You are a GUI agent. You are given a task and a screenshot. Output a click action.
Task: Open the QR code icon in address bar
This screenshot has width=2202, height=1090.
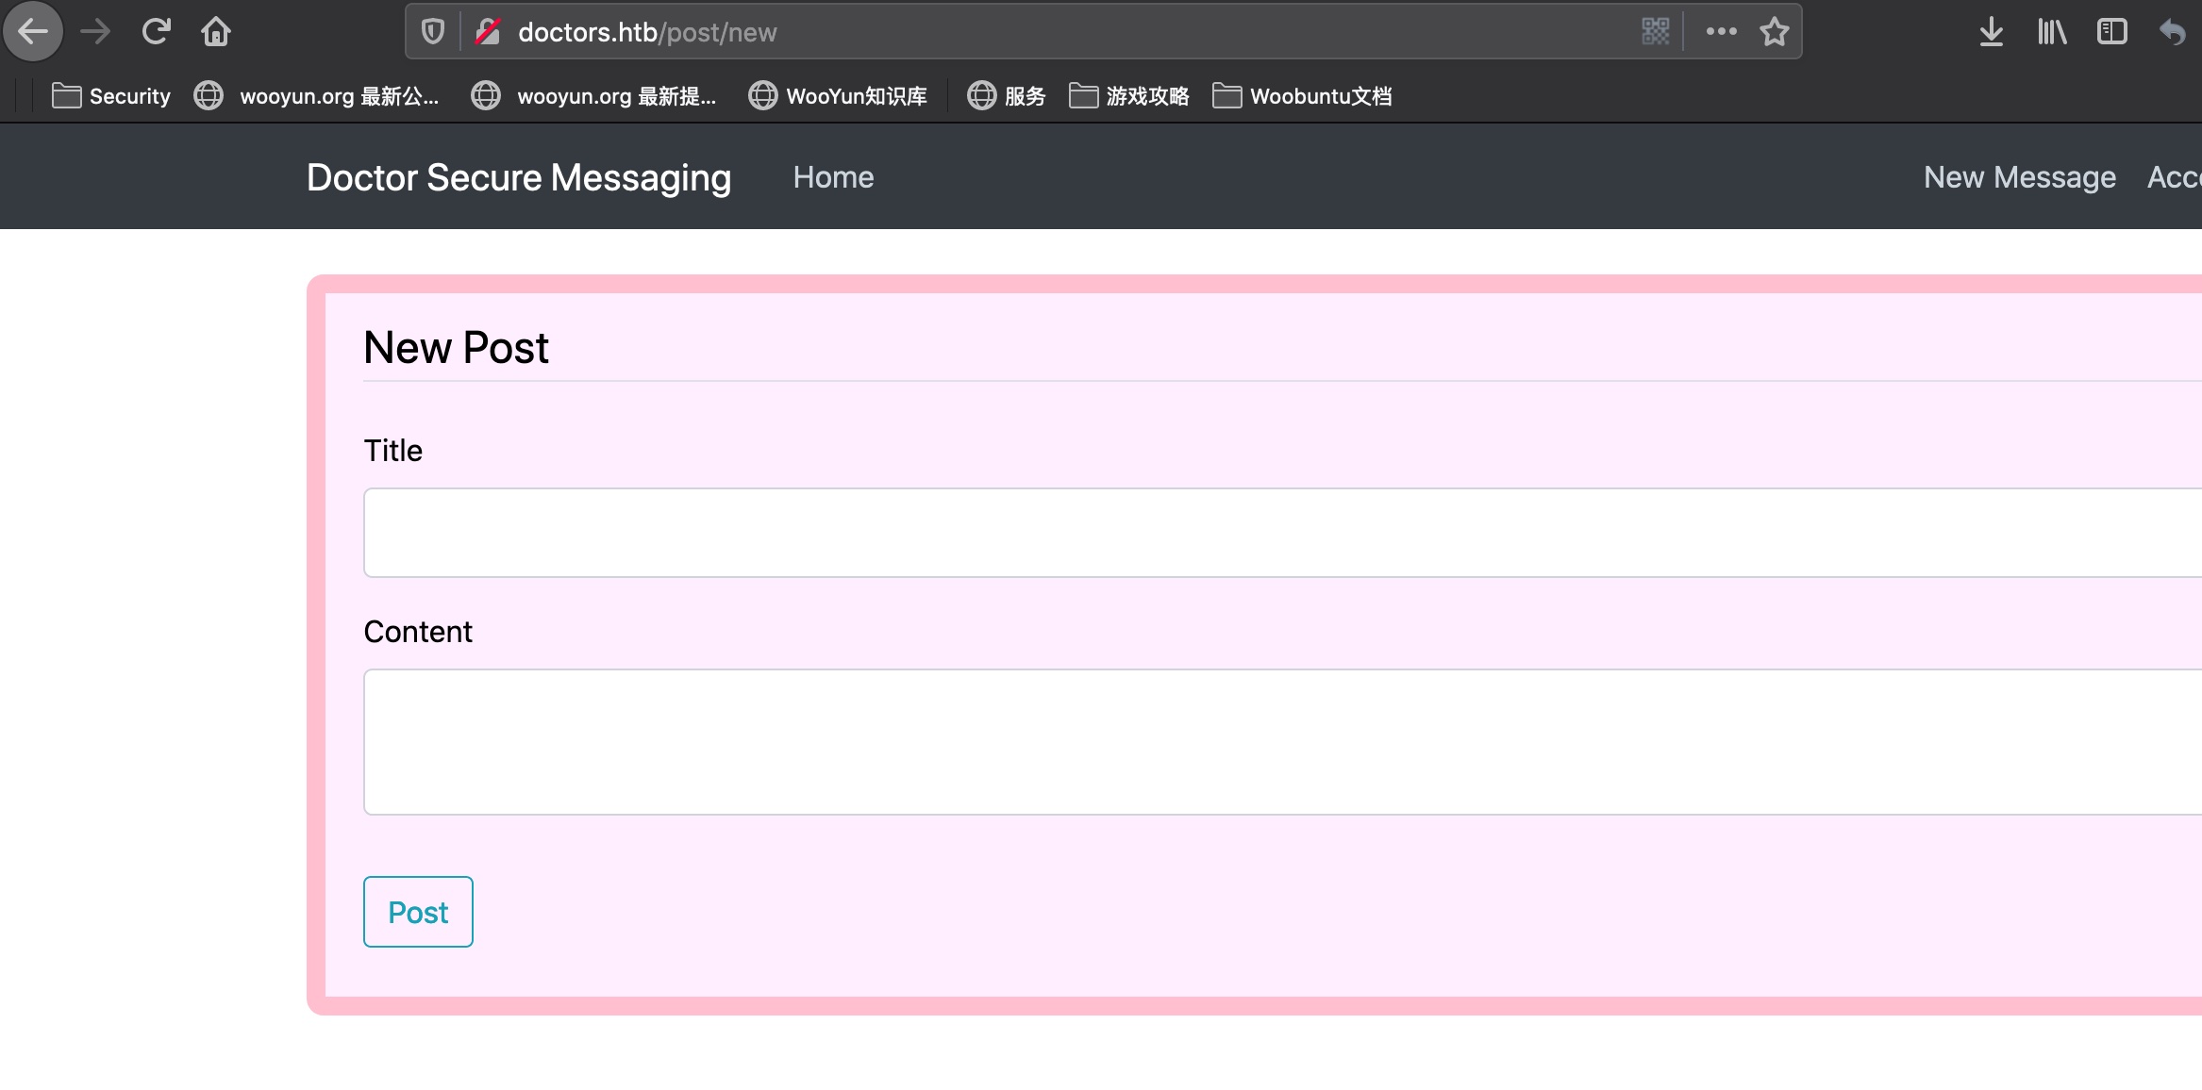1655,31
